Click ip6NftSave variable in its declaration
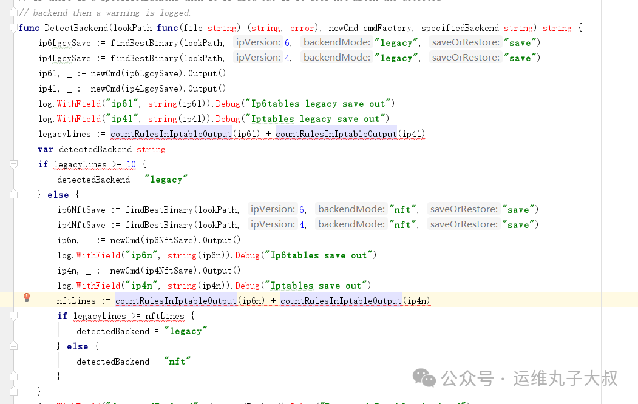The width and height of the screenshot is (638, 404). point(81,210)
